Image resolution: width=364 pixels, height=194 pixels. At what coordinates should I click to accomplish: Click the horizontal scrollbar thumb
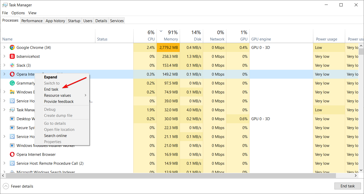click(171, 176)
